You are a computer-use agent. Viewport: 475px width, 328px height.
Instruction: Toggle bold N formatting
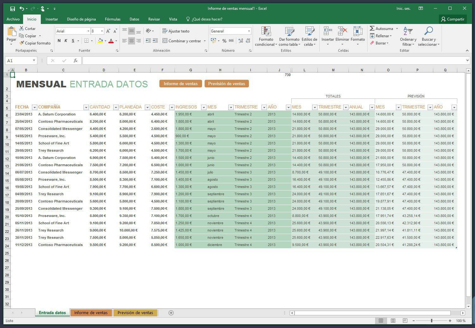[x=59, y=41]
